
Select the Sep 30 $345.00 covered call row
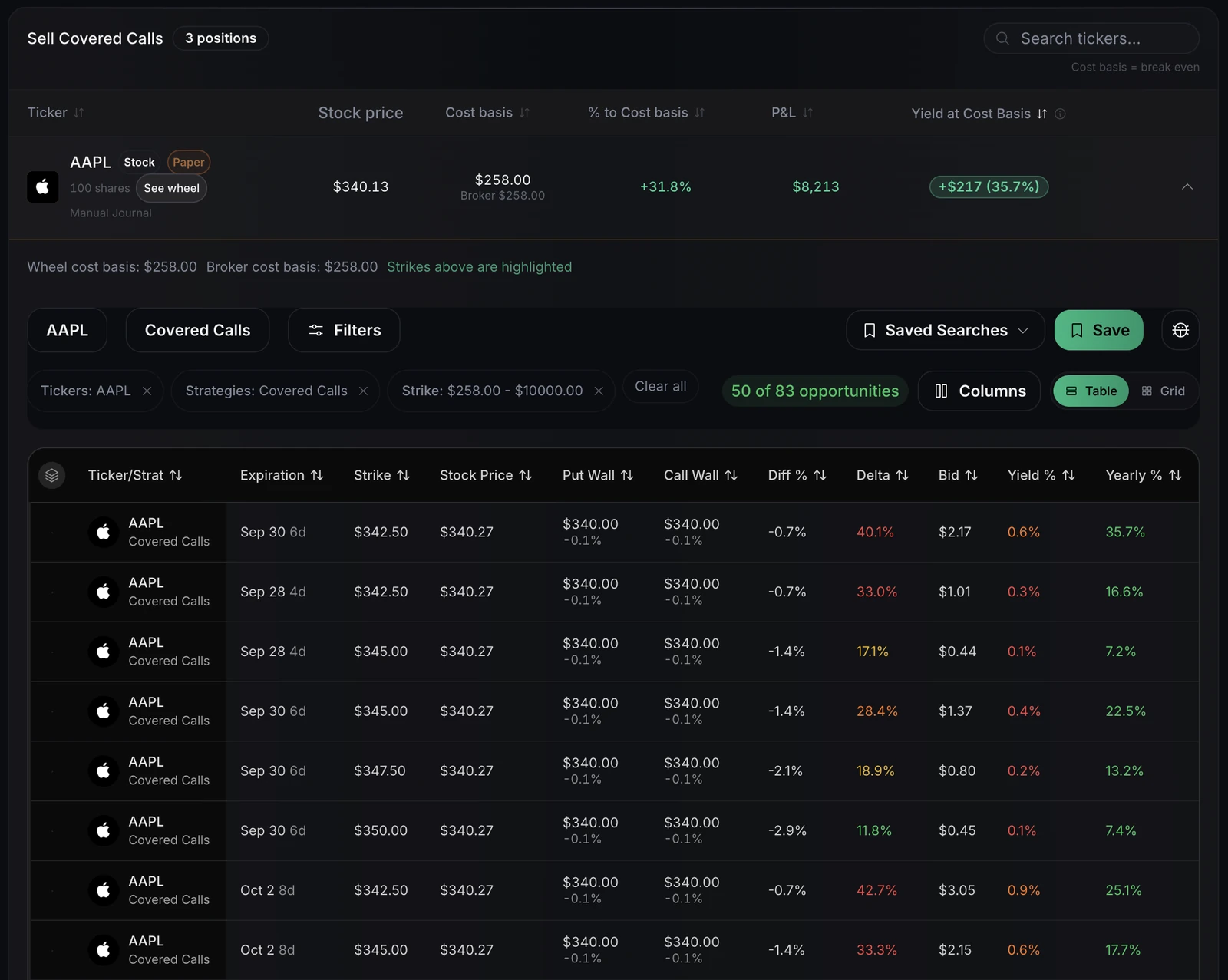[x=614, y=711]
